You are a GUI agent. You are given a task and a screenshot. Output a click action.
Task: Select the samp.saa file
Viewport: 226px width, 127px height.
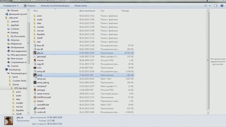click(x=41, y=79)
